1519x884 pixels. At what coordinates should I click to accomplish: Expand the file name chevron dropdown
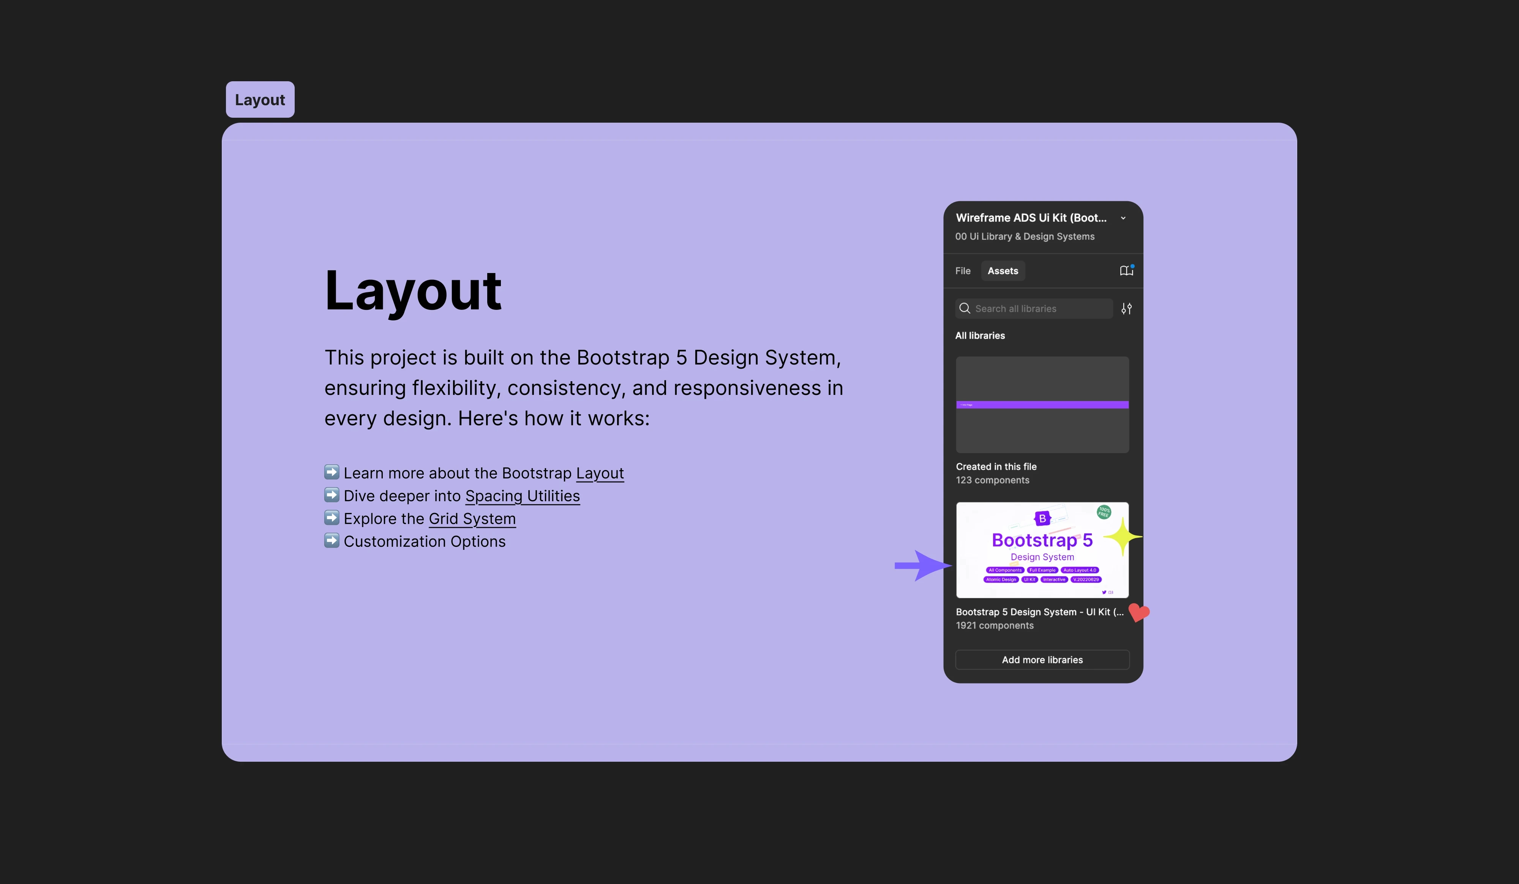(x=1123, y=218)
